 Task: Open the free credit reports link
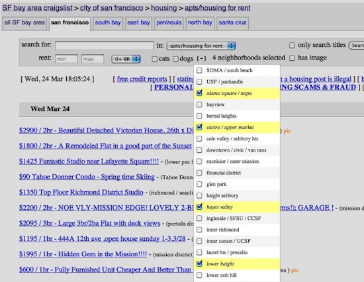tap(142, 79)
